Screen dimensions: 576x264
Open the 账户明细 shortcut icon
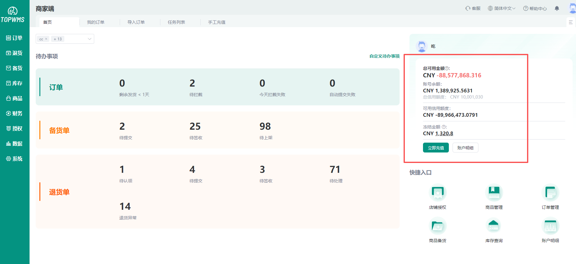click(550, 226)
